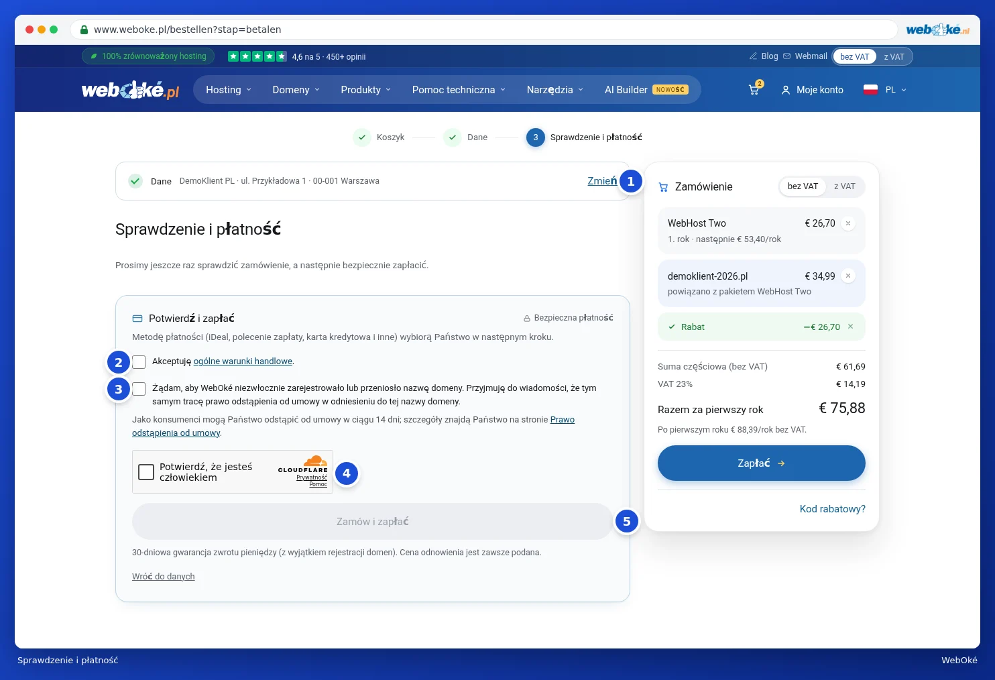Remove WebHost Two from the order
995x680 pixels.
point(848,223)
